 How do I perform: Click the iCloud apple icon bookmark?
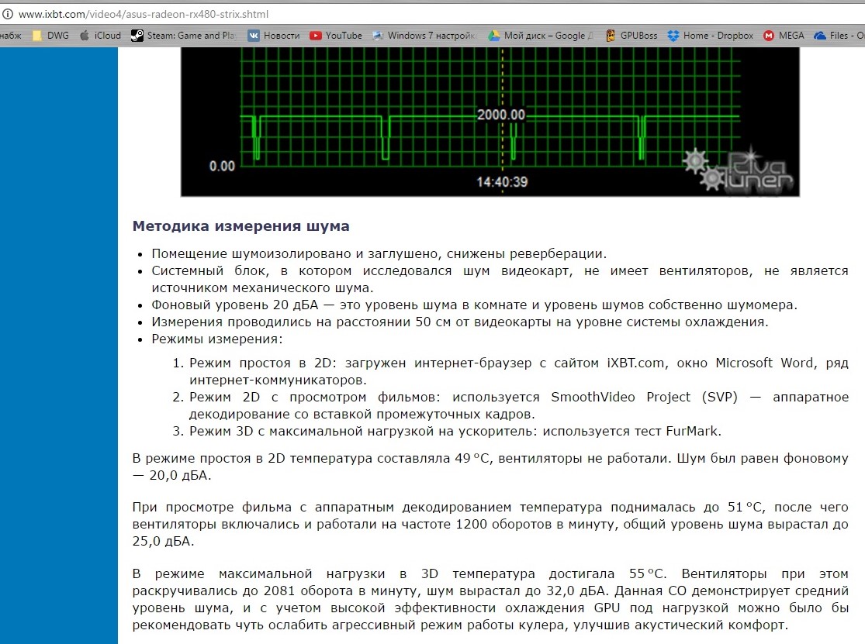85,36
